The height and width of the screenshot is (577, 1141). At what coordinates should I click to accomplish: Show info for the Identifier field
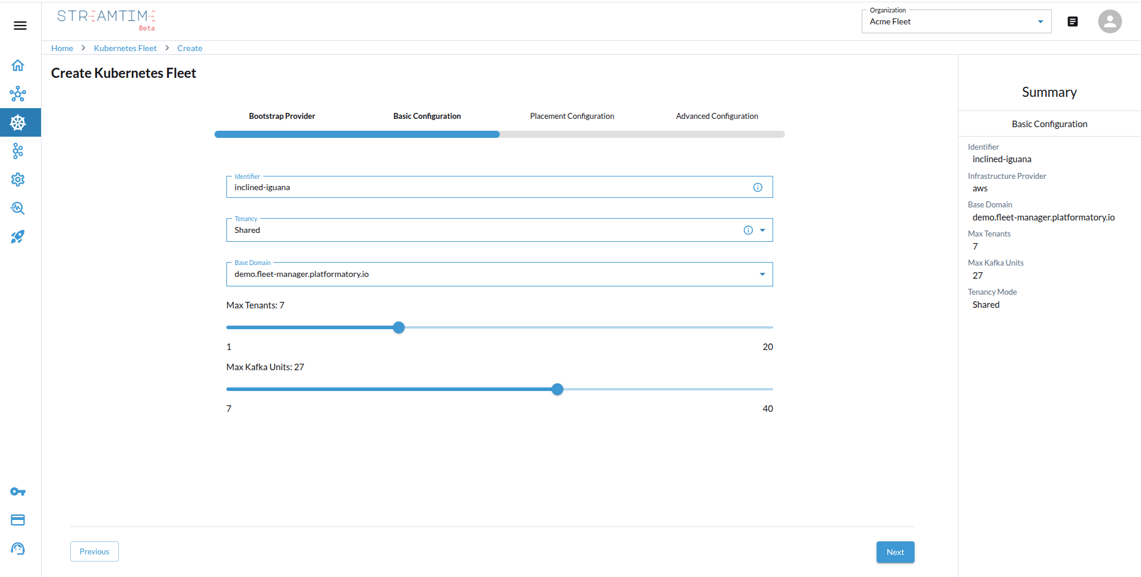[758, 187]
